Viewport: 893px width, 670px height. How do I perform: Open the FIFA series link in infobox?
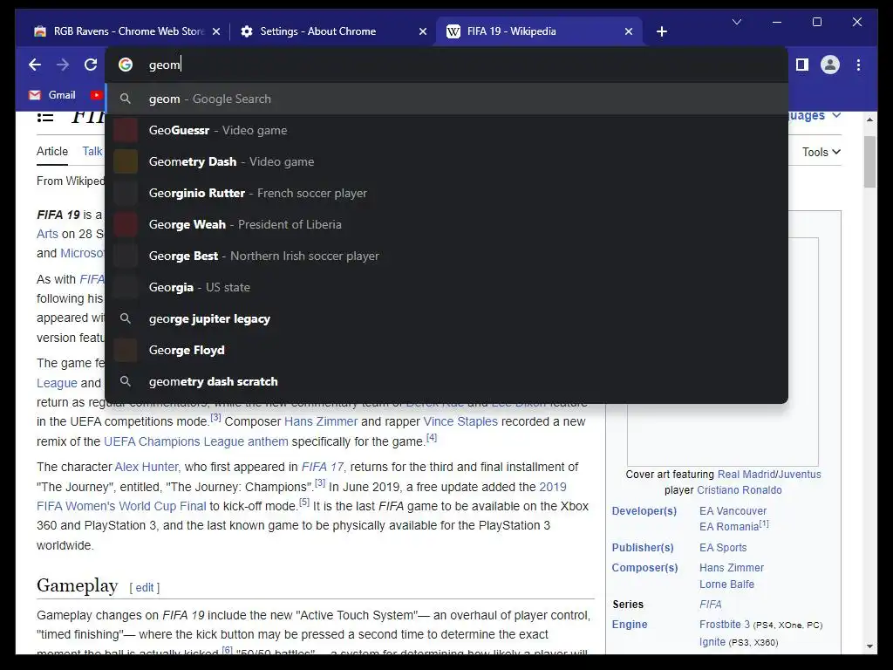coord(710,605)
